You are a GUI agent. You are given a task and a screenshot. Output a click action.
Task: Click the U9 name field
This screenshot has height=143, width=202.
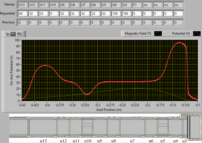point(64,5)
